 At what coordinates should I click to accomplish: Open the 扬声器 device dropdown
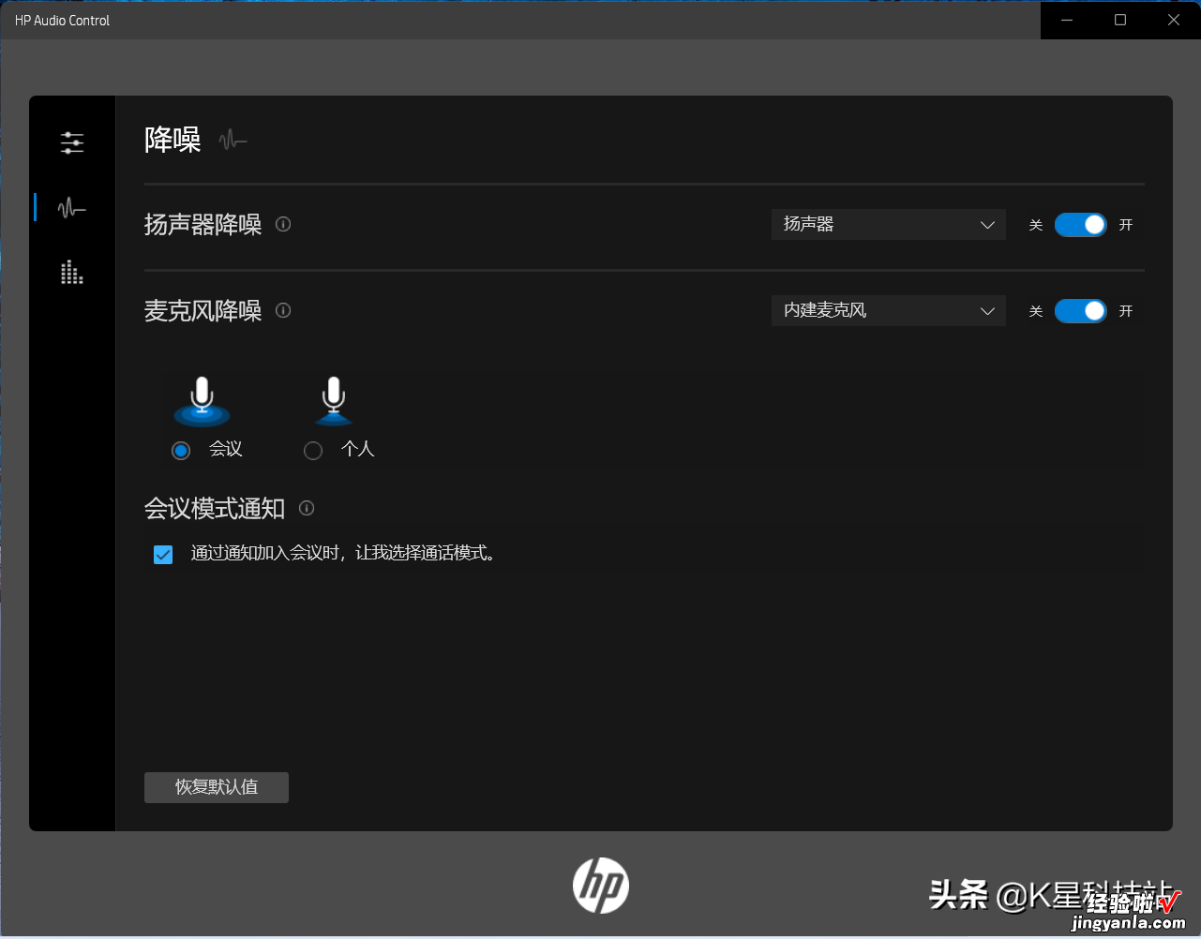(x=889, y=225)
